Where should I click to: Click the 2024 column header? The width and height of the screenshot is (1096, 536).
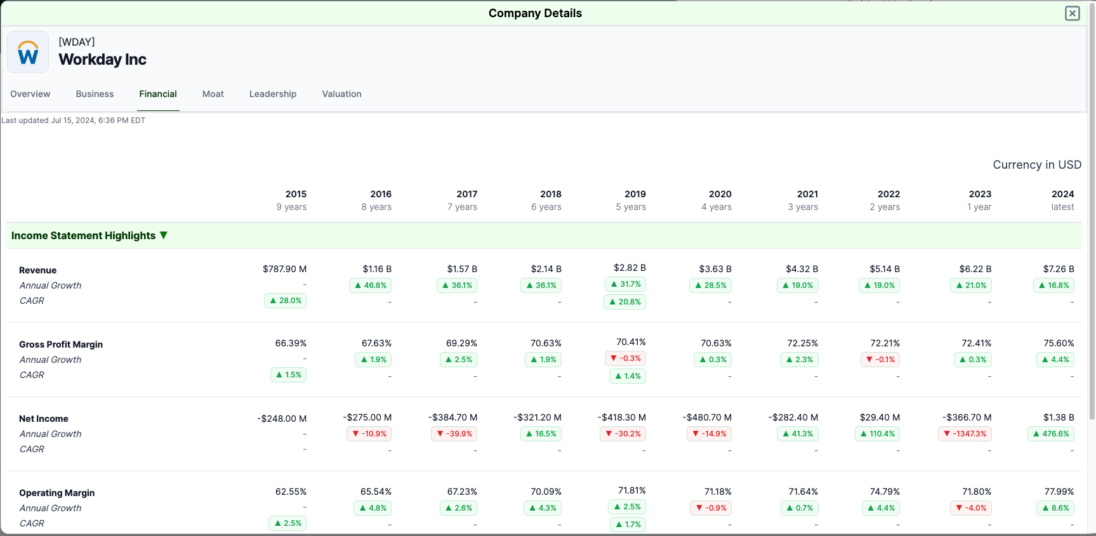pyautogui.click(x=1062, y=194)
